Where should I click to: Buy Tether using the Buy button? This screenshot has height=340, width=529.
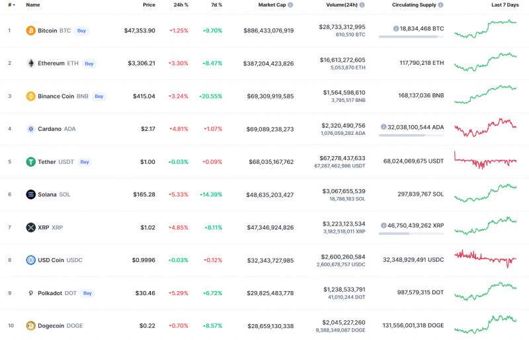pyautogui.click(x=85, y=161)
